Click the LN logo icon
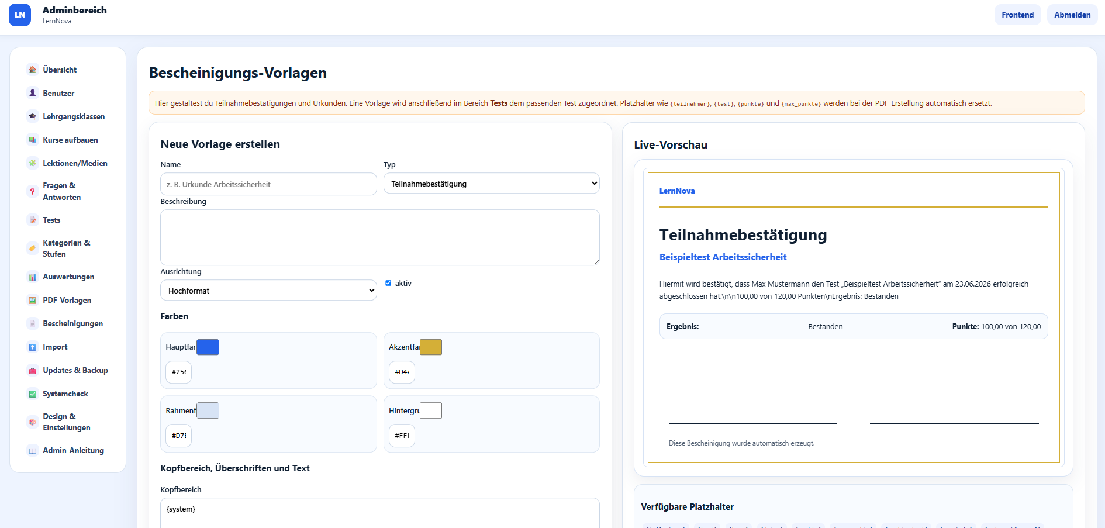Viewport: 1105px width, 528px height. coord(20,15)
